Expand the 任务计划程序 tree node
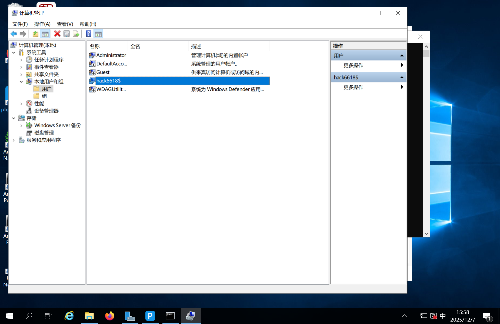 pyautogui.click(x=21, y=60)
